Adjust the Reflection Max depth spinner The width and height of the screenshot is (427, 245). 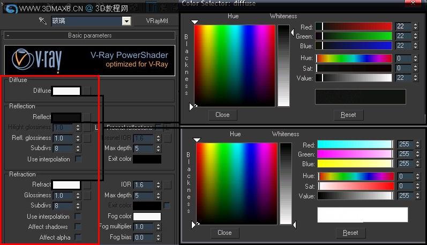(158, 149)
